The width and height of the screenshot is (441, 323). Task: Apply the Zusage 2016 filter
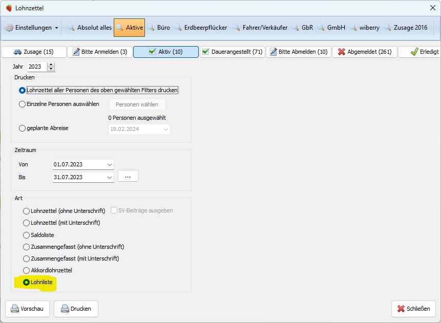pyautogui.click(x=406, y=28)
